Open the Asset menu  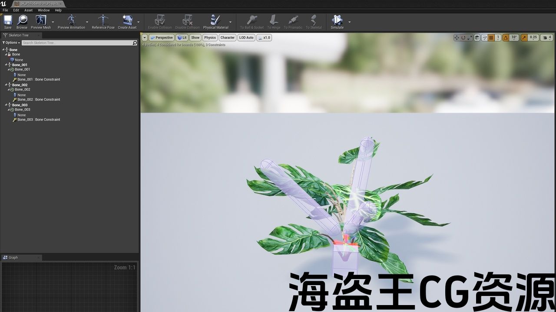[28, 10]
